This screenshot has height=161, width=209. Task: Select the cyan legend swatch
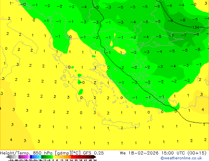coord(40,157)
